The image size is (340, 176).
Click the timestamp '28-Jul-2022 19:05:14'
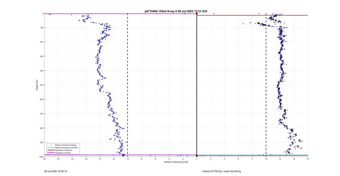click(56, 171)
